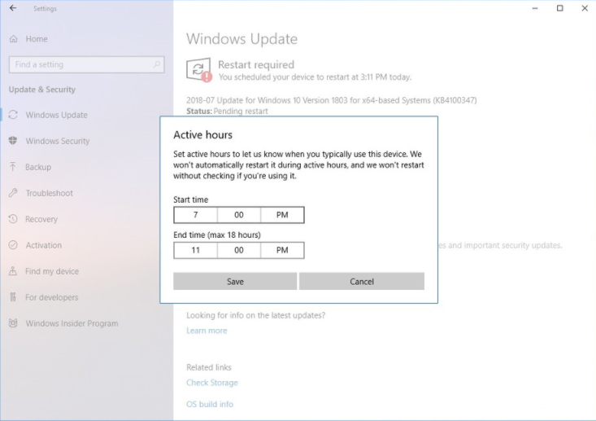
Task: Click the Windows Security shield icon
Action: point(13,140)
